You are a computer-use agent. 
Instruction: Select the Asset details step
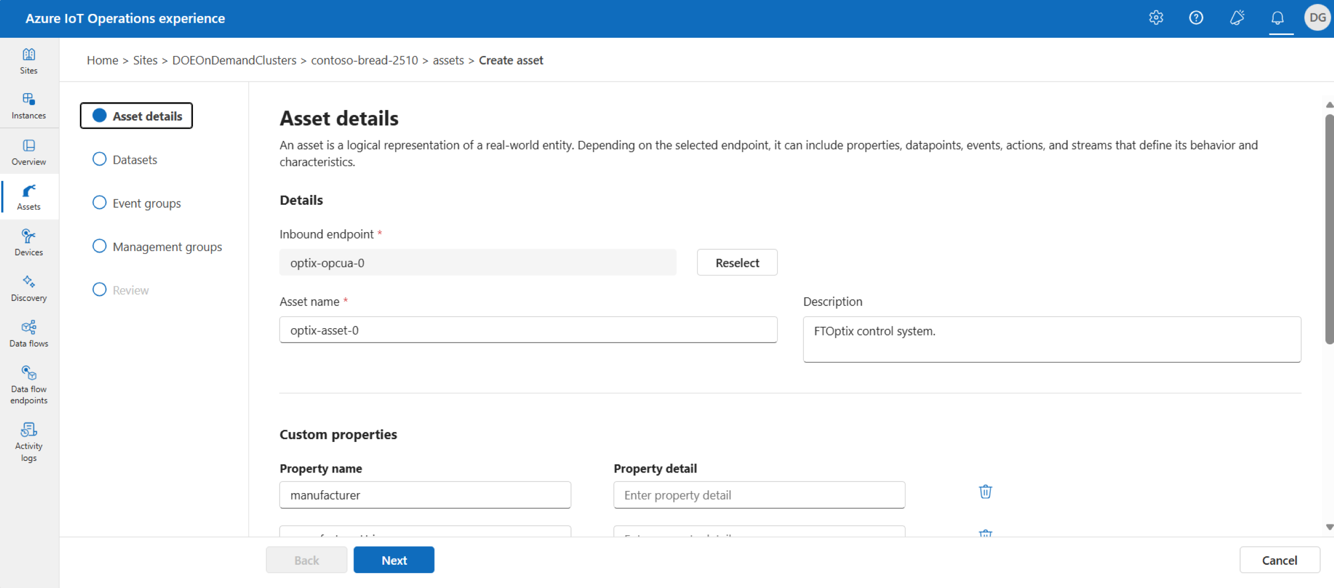[137, 115]
